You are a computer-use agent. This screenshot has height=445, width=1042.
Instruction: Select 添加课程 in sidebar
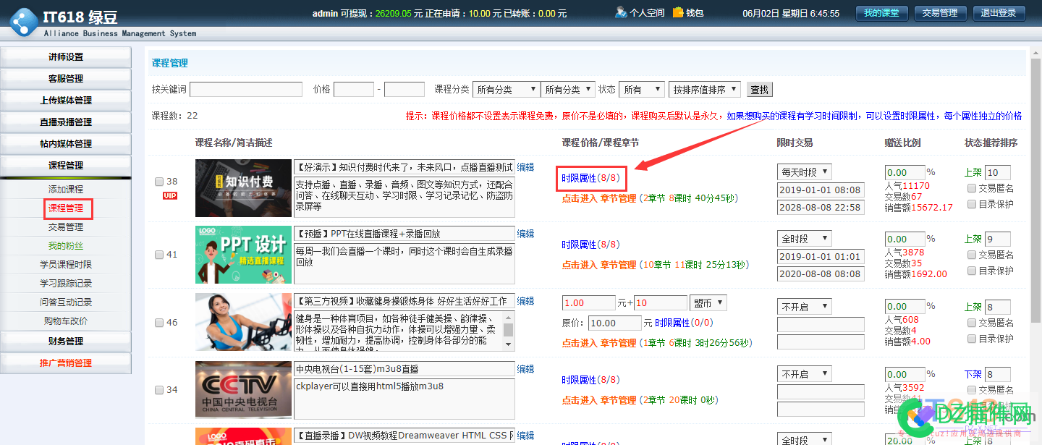(66, 189)
